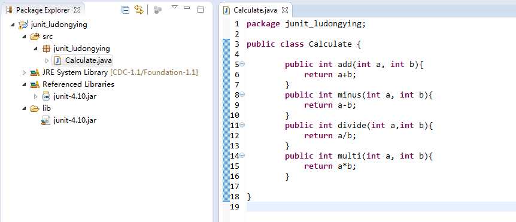Click the JRE System Library icon
The height and width of the screenshot is (222, 516).
click(x=35, y=72)
